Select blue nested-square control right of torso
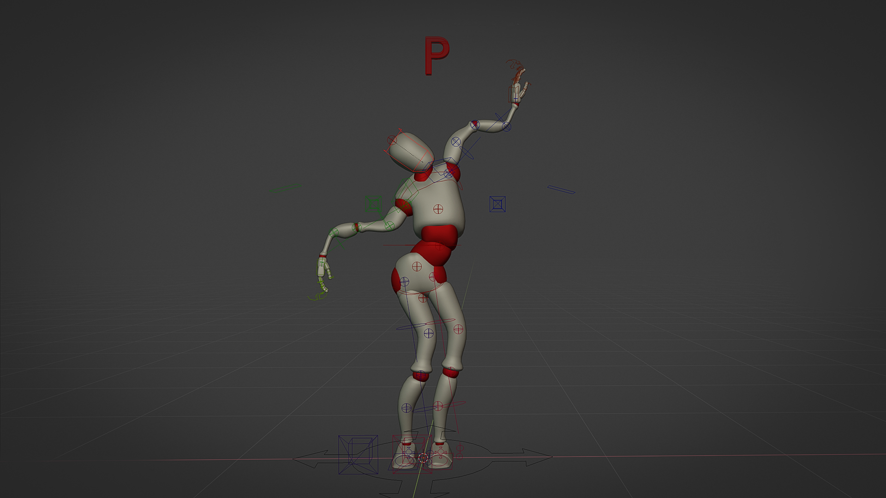Screen dimensions: 886x498 pos(497,204)
